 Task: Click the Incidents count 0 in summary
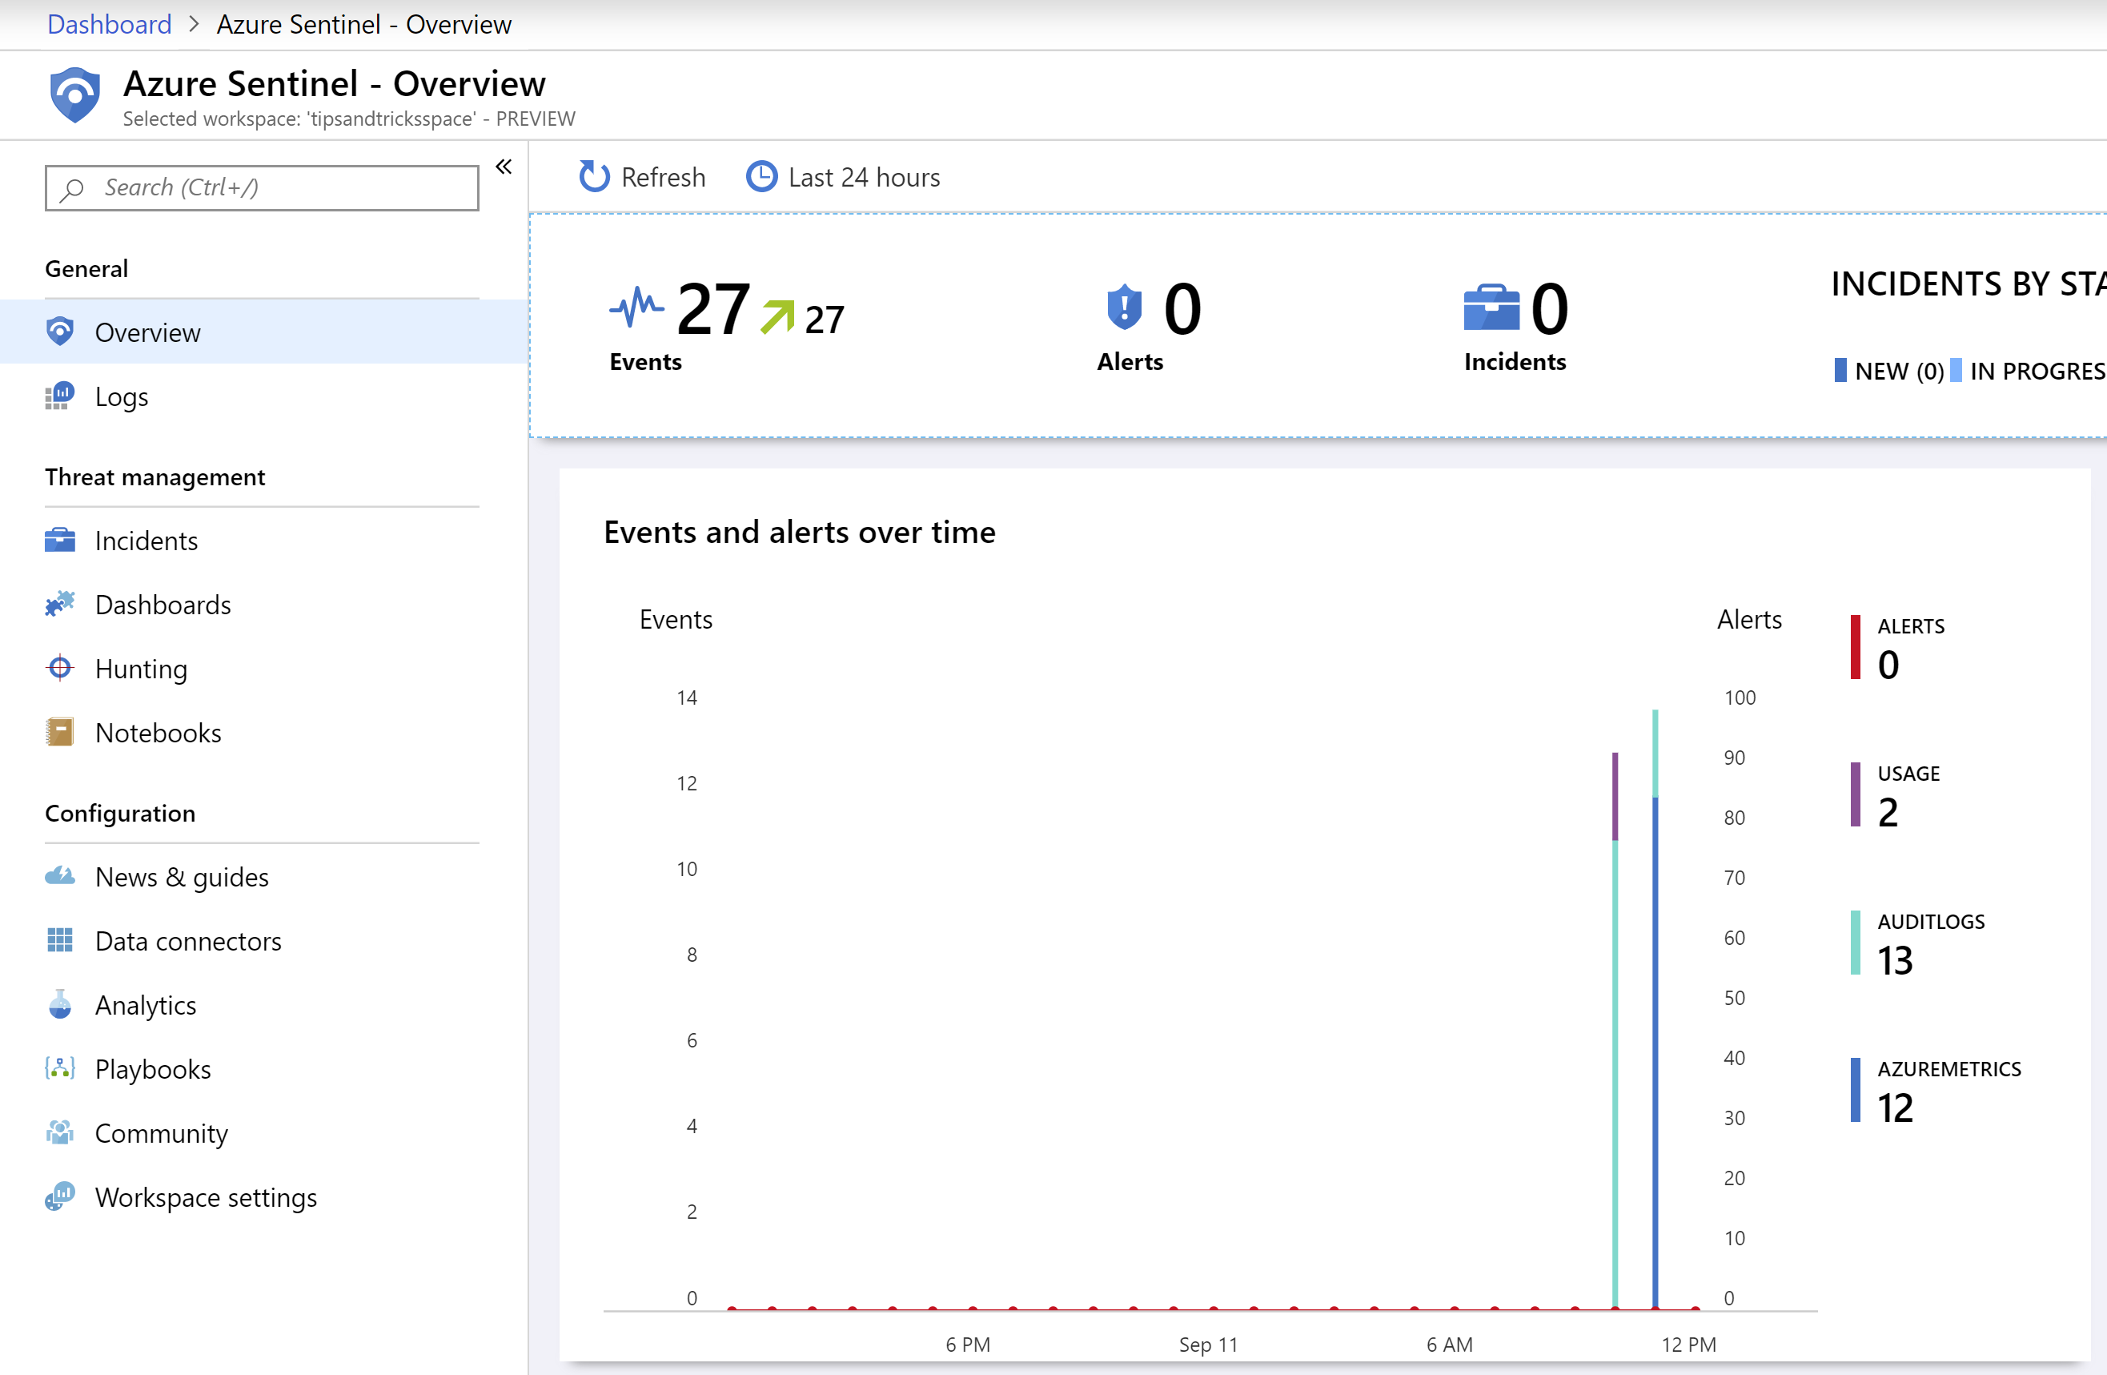point(1550,308)
